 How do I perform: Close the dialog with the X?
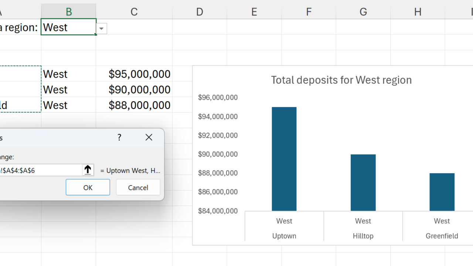click(149, 137)
